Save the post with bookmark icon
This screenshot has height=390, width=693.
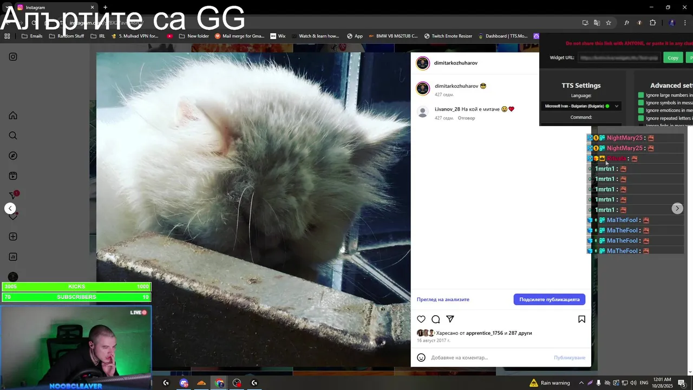coord(581,319)
